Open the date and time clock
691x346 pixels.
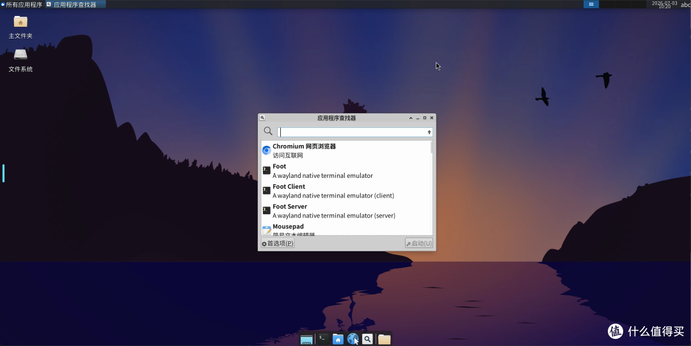click(664, 4)
